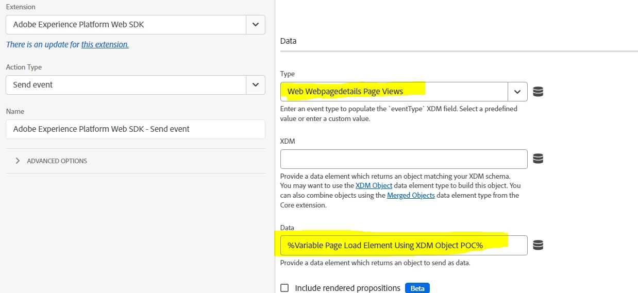
Task: Follow the 'this extension' update link
Action: pyautogui.click(x=105, y=44)
